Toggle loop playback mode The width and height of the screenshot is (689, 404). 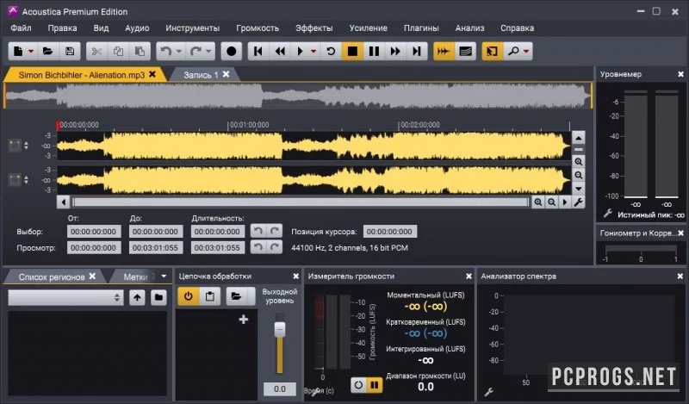click(x=331, y=51)
